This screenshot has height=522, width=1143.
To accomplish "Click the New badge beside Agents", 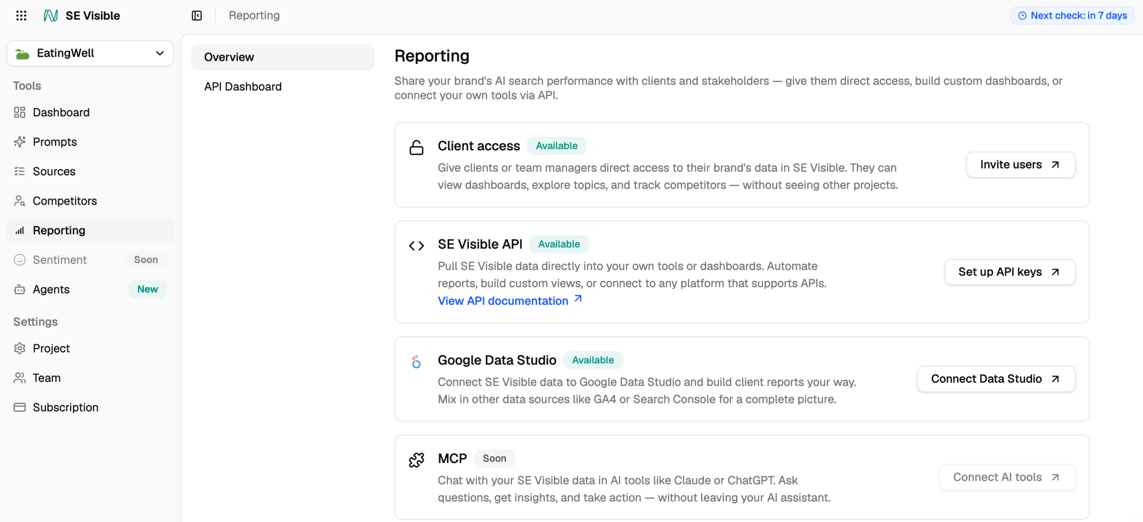I will (147, 289).
